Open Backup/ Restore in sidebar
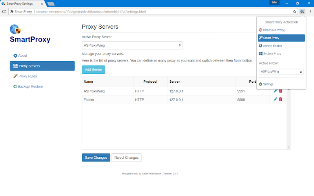The width and height of the screenshot is (314, 196). [x=28, y=87]
